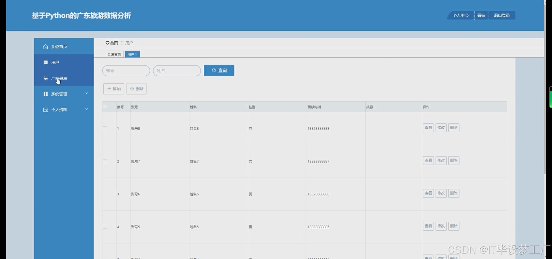This screenshot has width=552, height=259.
Task: Select the 用户 sidebar menu item
Action: click(64, 62)
